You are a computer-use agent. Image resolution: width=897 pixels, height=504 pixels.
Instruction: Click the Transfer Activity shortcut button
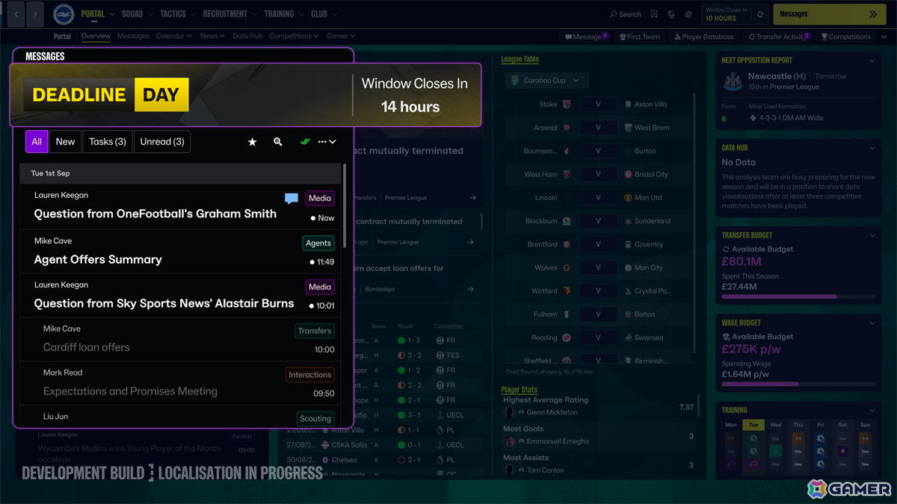779,37
